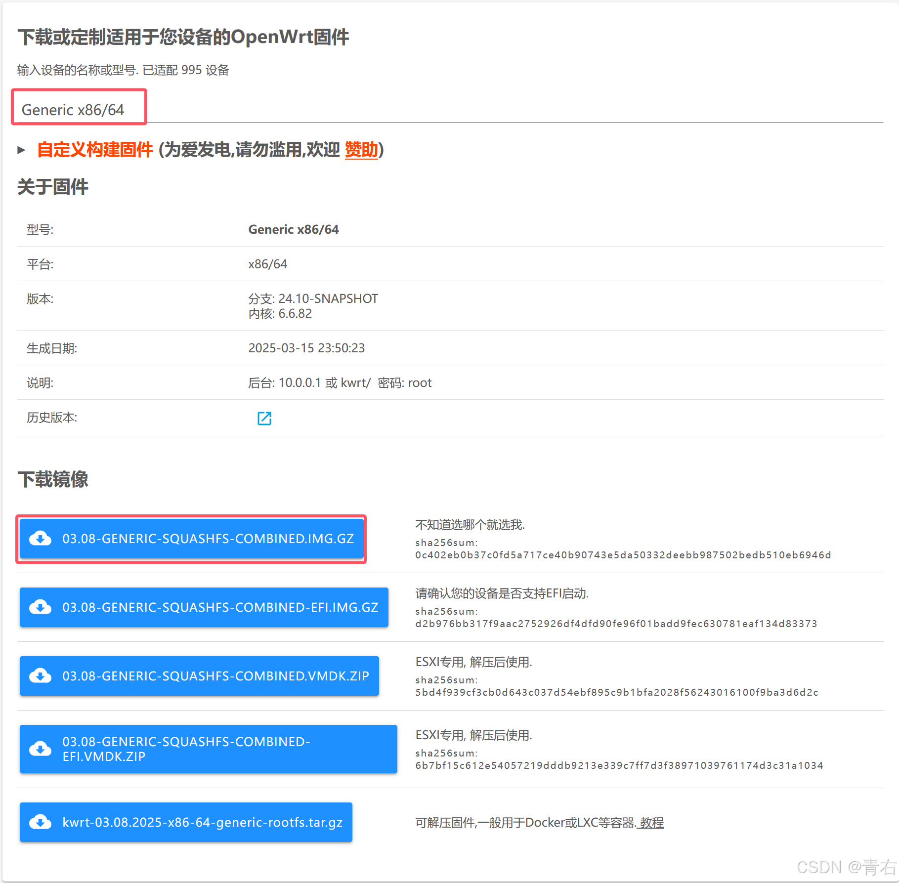Click the 赞助 sponsor link

point(361,150)
